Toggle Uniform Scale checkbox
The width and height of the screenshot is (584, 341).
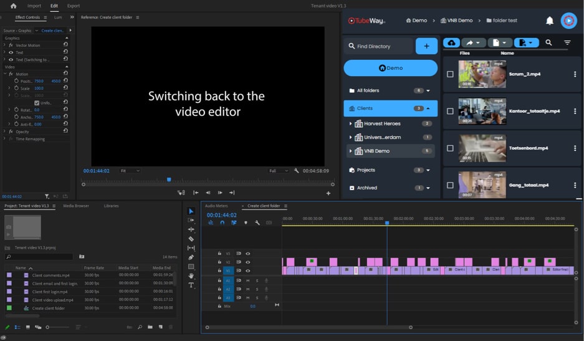click(37, 103)
